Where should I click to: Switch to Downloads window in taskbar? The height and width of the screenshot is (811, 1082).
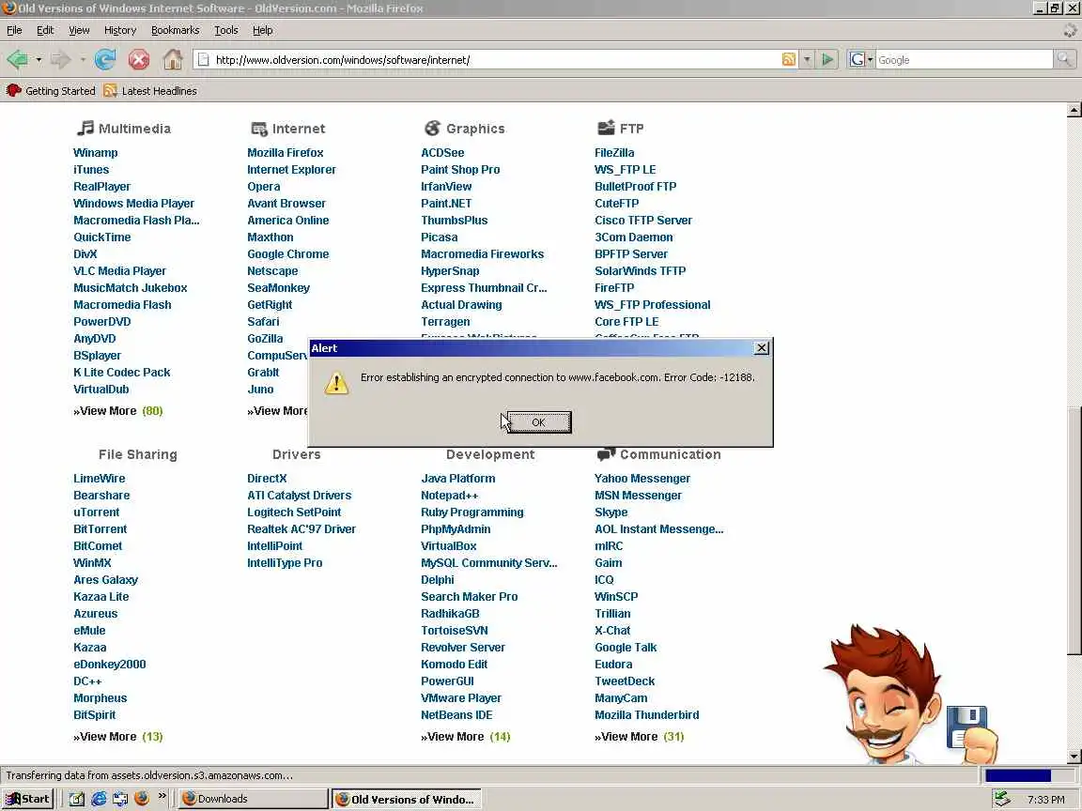(x=253, y=799)
